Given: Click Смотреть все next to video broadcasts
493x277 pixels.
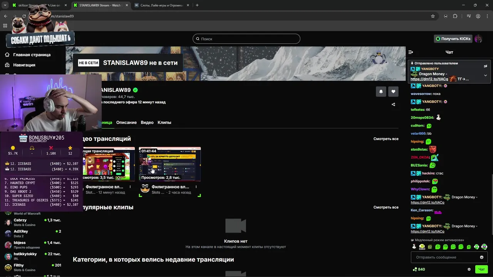Looking at the screenshot, I should [386, 139].
